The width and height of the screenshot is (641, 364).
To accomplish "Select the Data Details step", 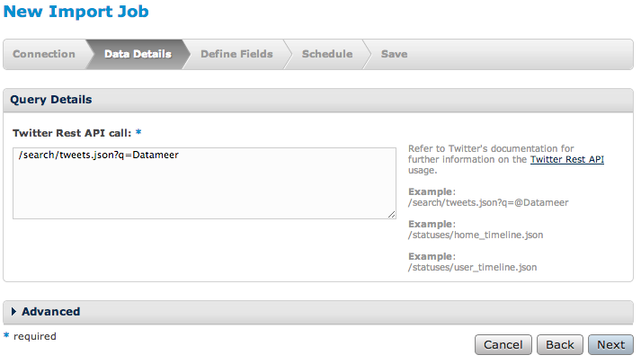I will 138,54.
